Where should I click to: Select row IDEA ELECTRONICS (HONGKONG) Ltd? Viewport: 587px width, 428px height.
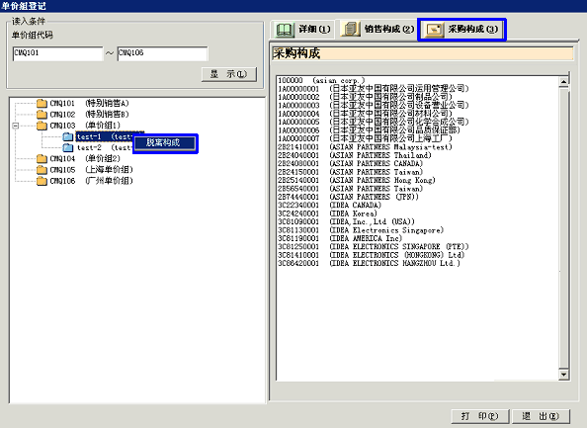point(372,255)
